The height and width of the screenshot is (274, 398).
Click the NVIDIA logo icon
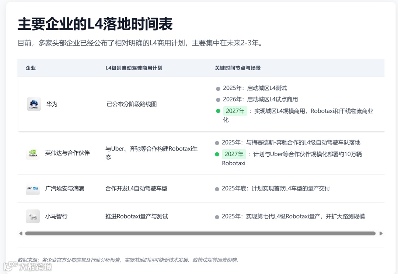click(x=33, y=153)
